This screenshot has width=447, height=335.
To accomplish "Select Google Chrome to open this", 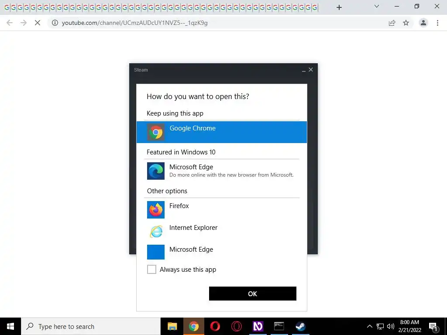I will pos(221,132).
